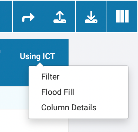Select the second-row cell in the left column

coord(3,120)
